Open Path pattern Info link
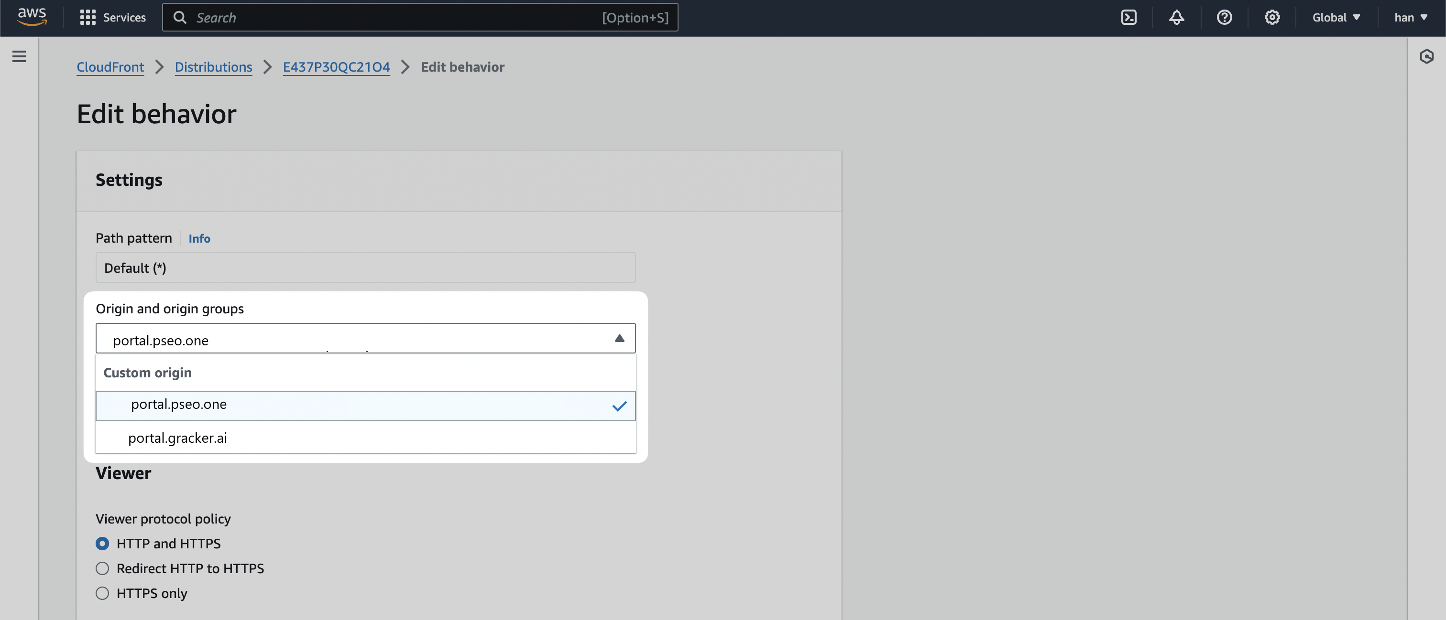The image size is (1446, 620). pos(199,238)
